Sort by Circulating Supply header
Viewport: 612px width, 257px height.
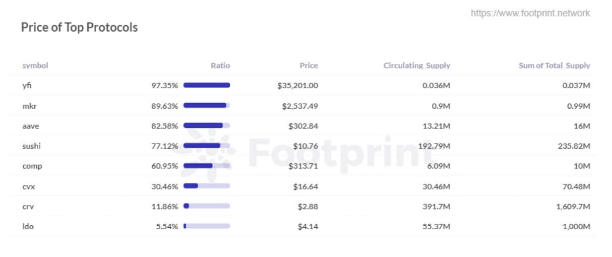(416, 66)
